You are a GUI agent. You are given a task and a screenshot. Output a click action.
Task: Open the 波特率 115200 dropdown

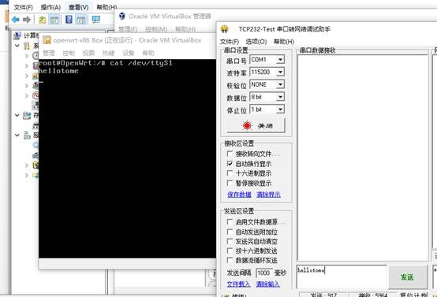(280, 72)
